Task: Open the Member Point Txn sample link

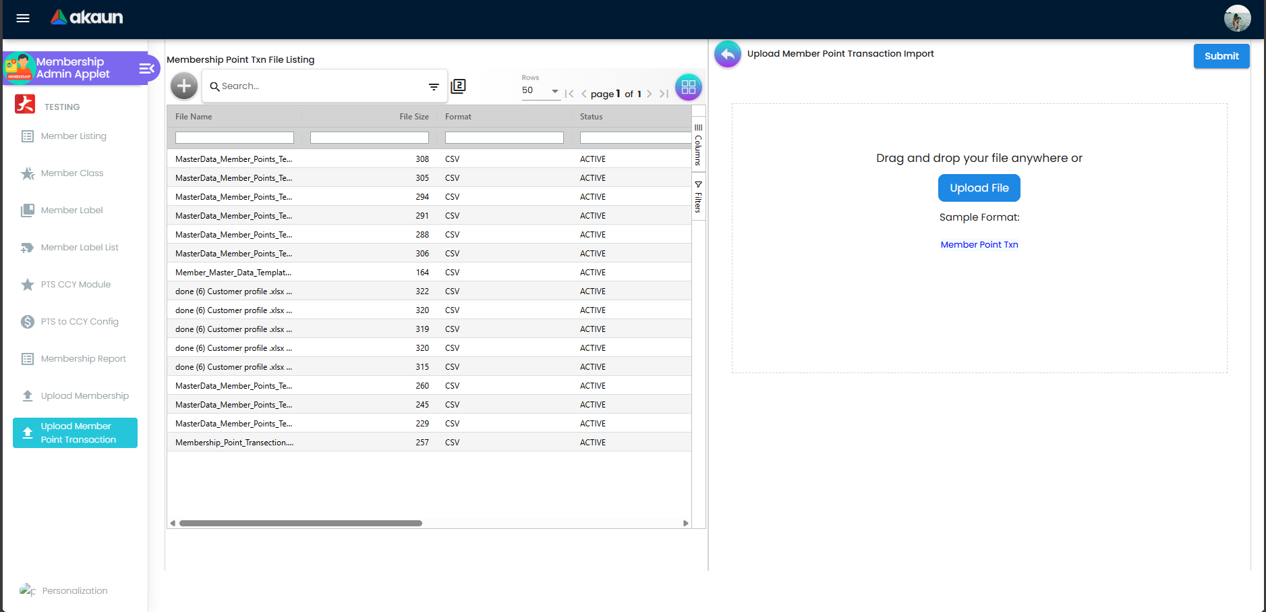Action: [979, 245]
